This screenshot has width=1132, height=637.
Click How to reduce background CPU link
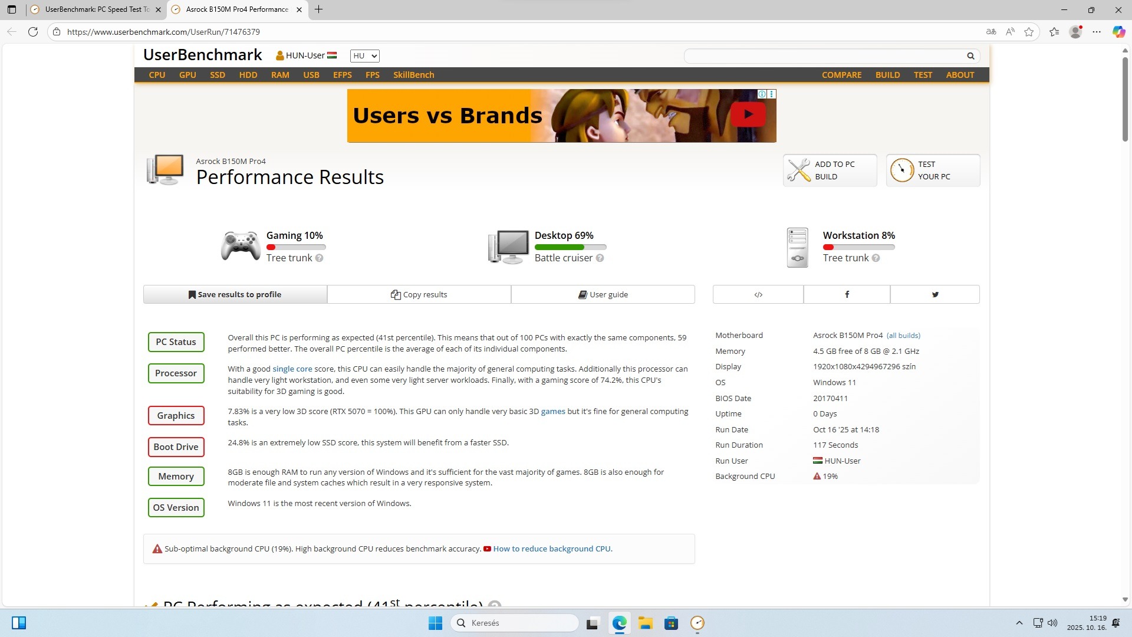click(x=551, y=549)
